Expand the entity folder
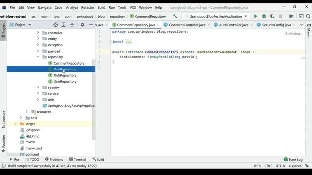The width and height of the screenshot is (312, 175). click(x=38, y=39)
